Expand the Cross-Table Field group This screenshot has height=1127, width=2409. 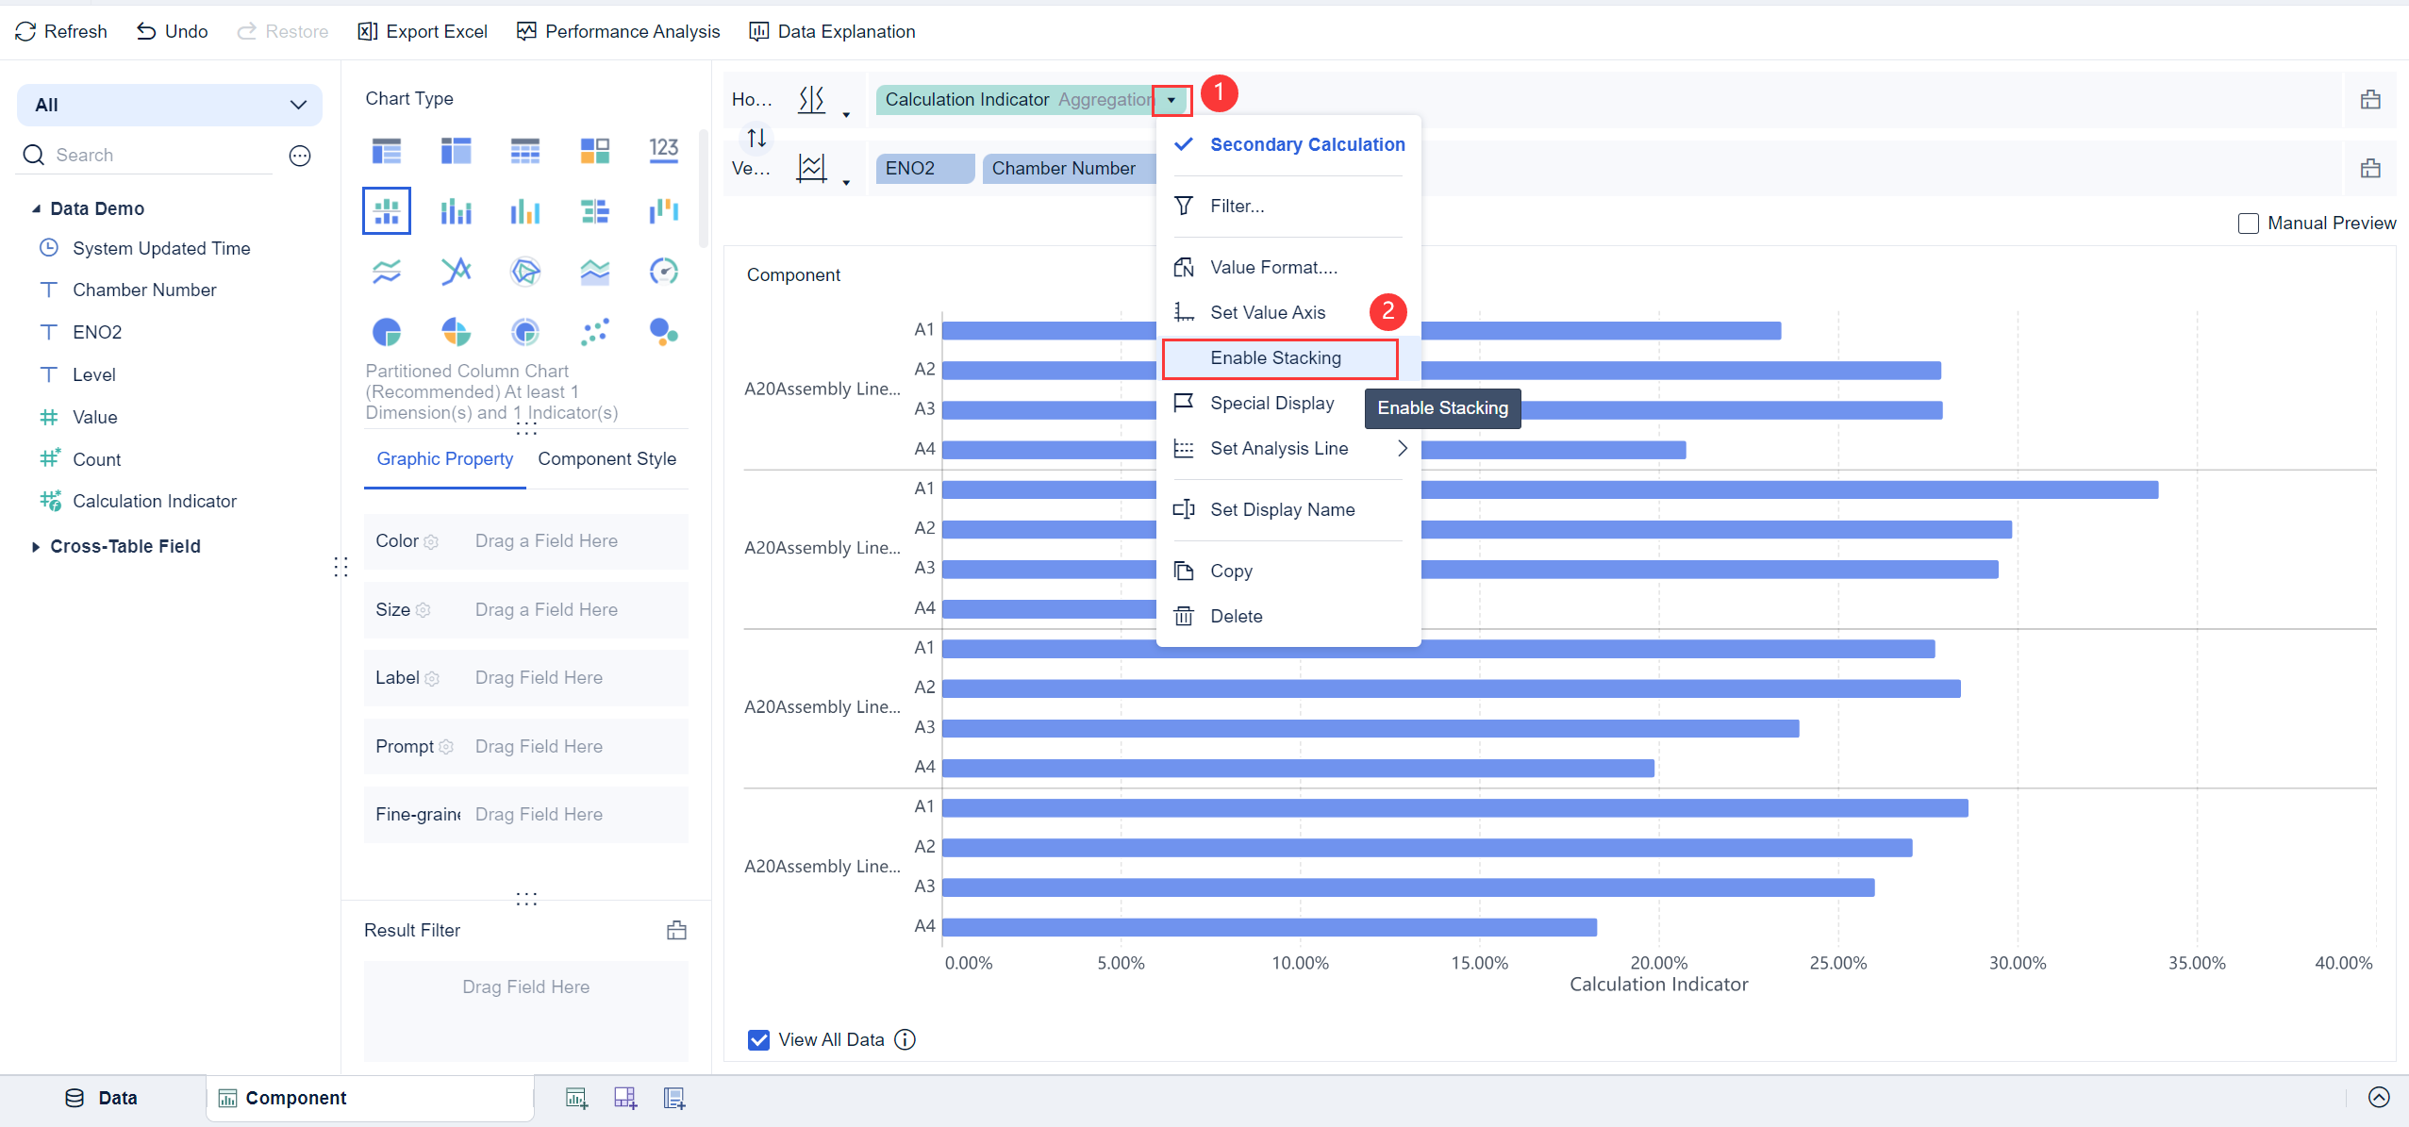pos(36,547)
